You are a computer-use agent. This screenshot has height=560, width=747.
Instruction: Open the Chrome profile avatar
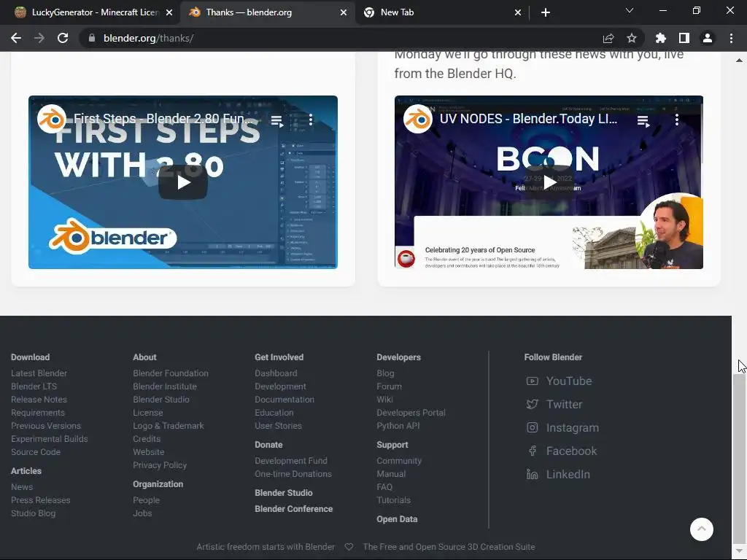[x=708, y=38]
